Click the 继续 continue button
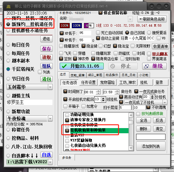174x172 pixels. pos(154,66)
